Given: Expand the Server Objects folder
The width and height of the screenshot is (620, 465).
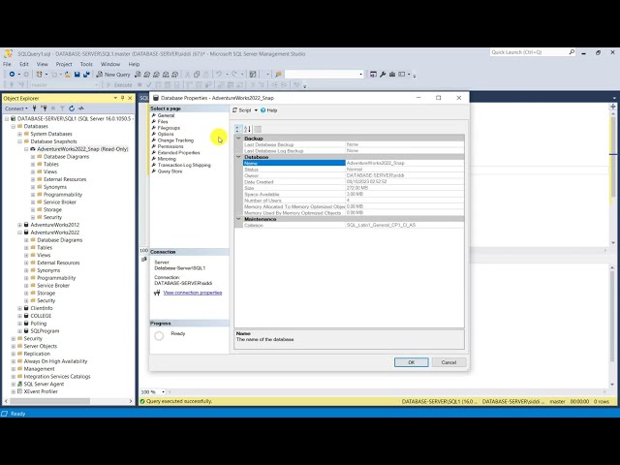Looking at the screenshot, I should click(x=13, y=347).
